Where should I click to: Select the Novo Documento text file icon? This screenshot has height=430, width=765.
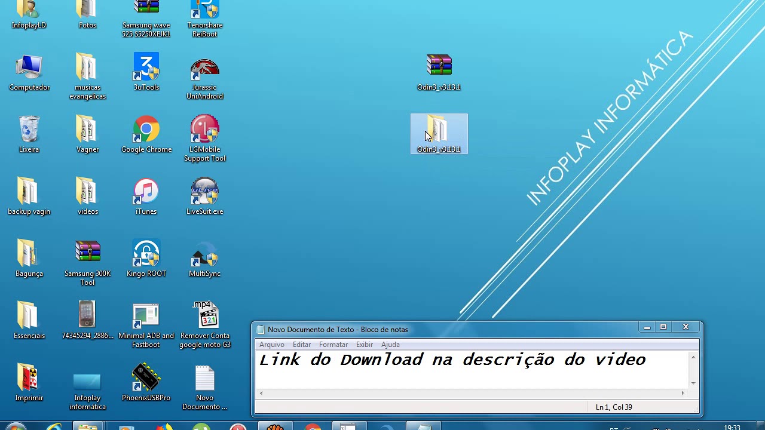pos(204,387)
